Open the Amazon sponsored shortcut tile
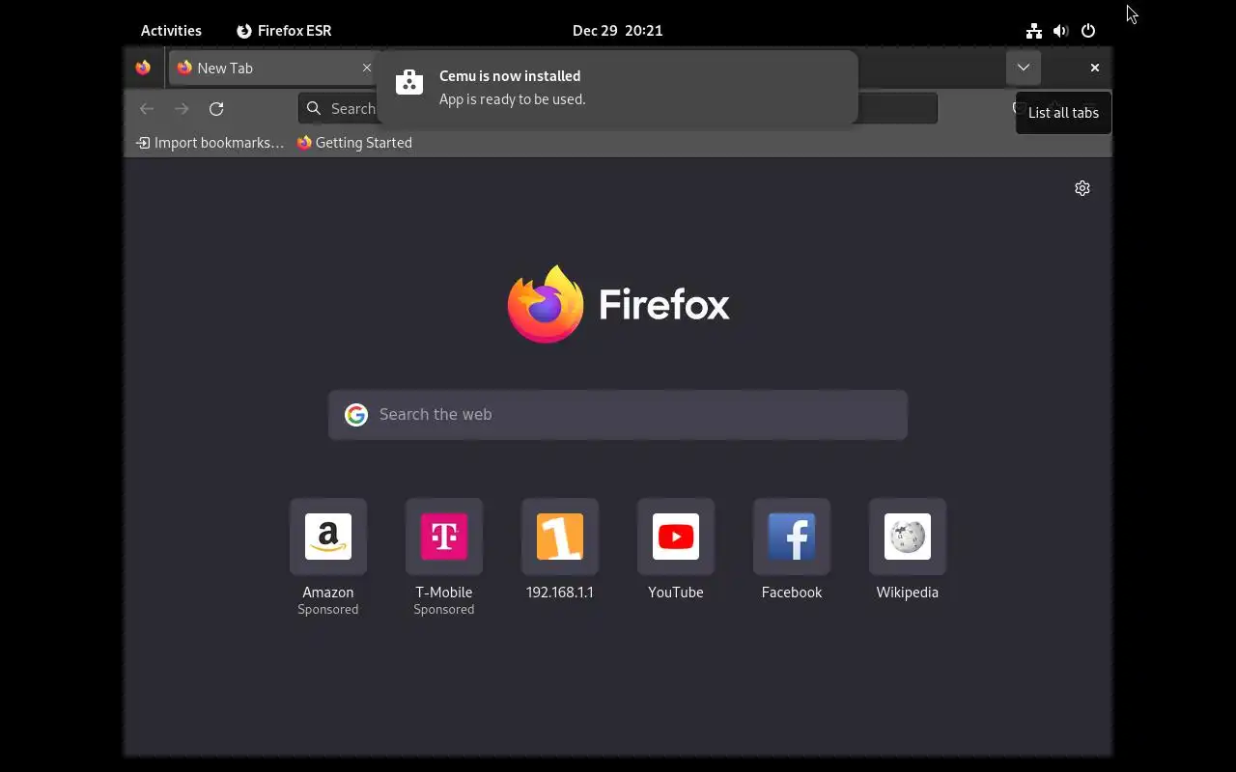 point(328,537)
